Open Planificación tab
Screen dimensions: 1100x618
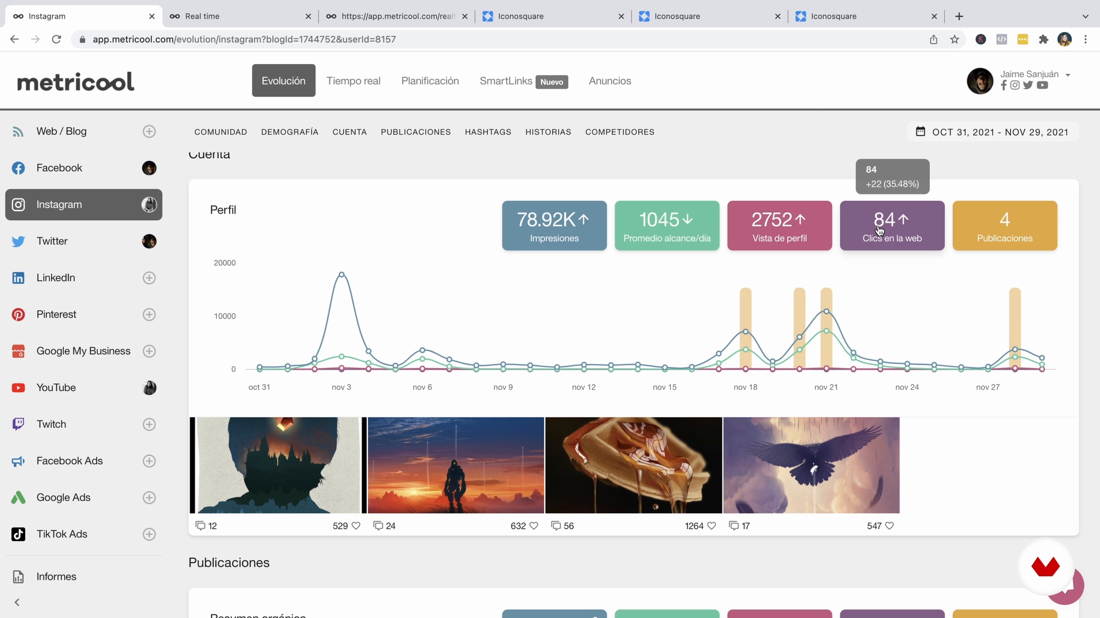pos(430,81)
